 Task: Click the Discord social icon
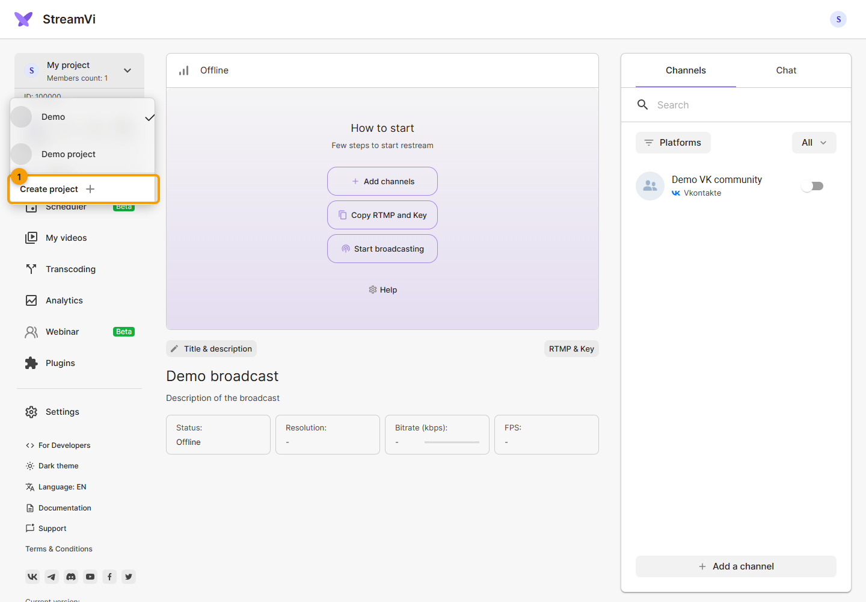coord(71,577)
